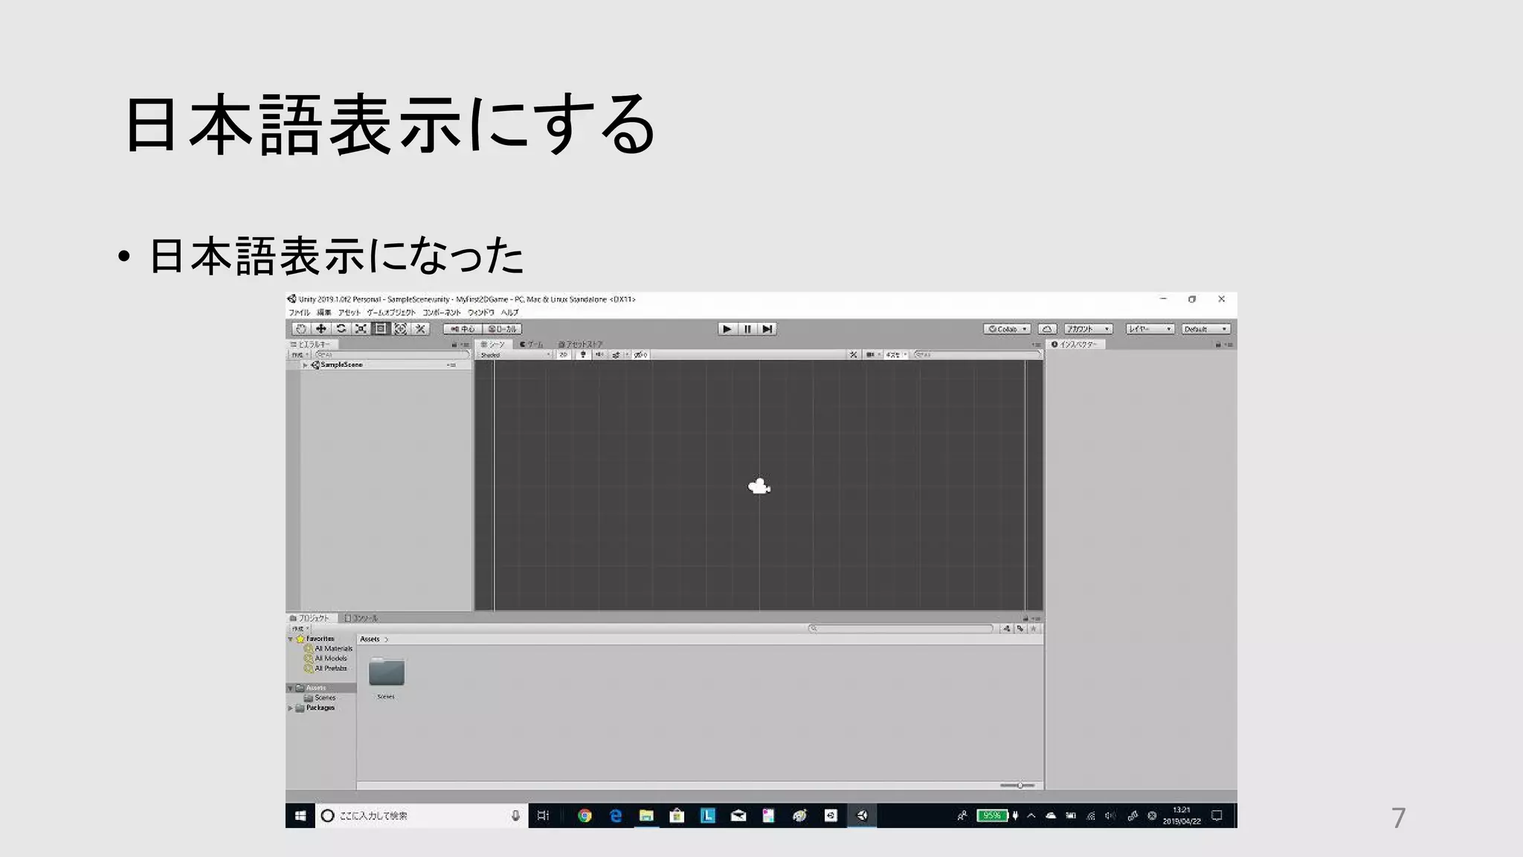Select the Hand tool in Unity toolbar
The width and height of the screenshot is (1523, 857).
(x=301, y=329)
